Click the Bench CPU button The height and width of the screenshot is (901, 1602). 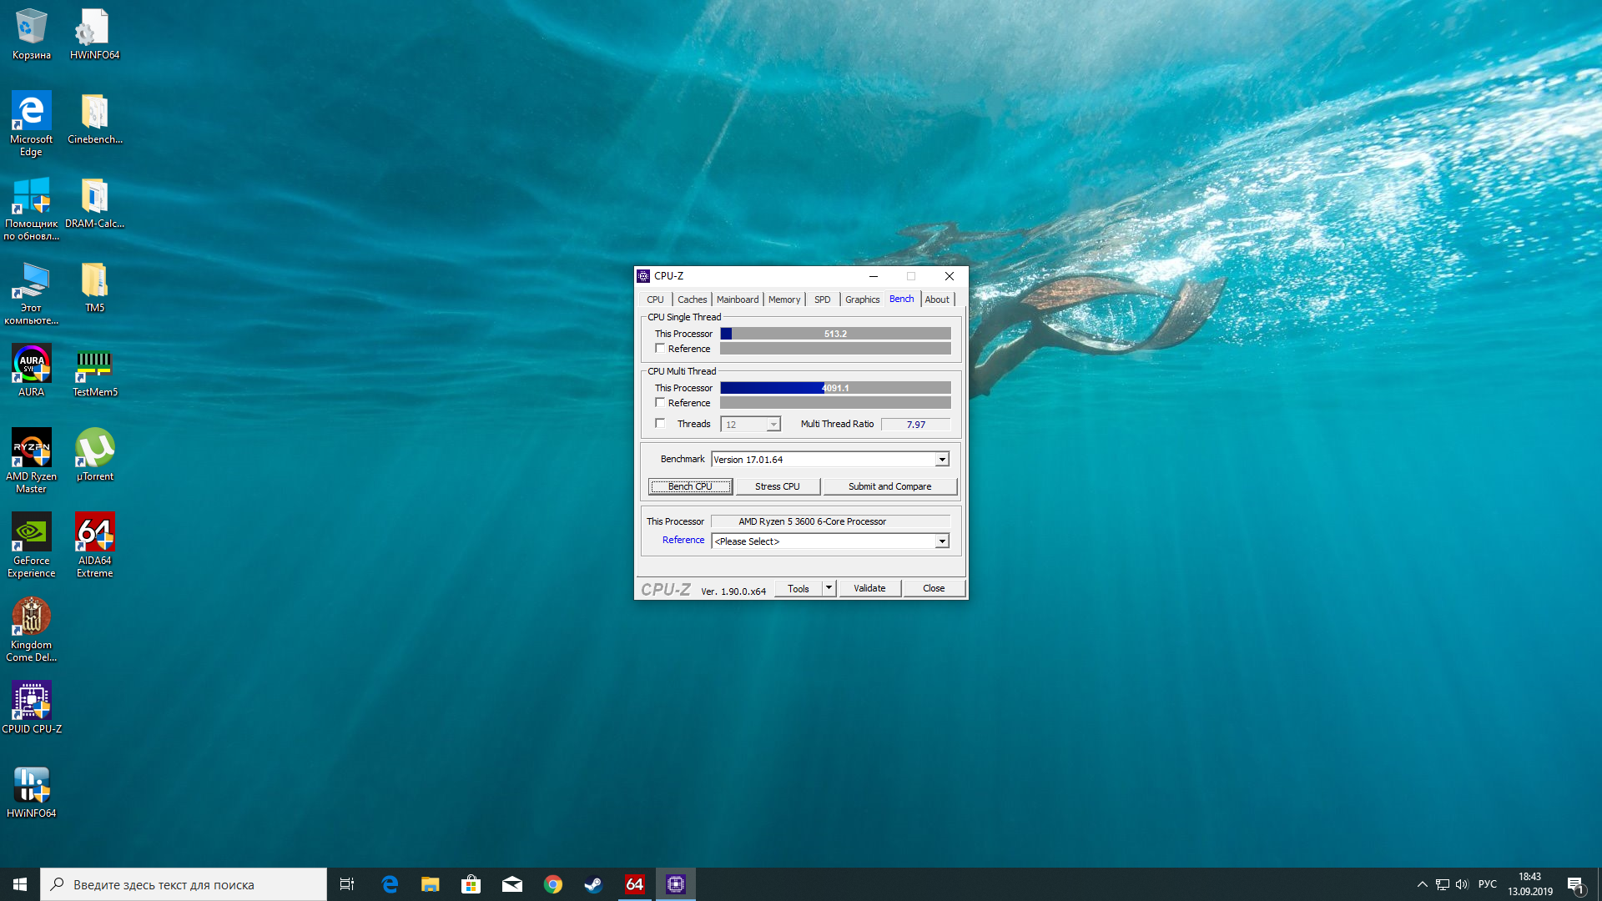(690, 486)
